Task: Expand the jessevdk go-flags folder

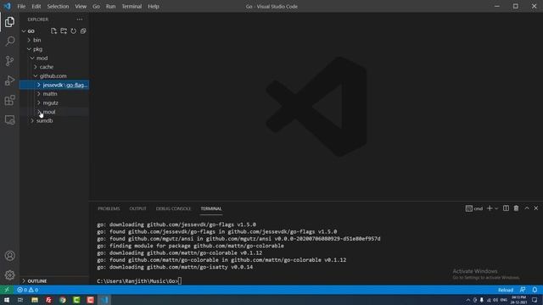Action: pos(53,85)
